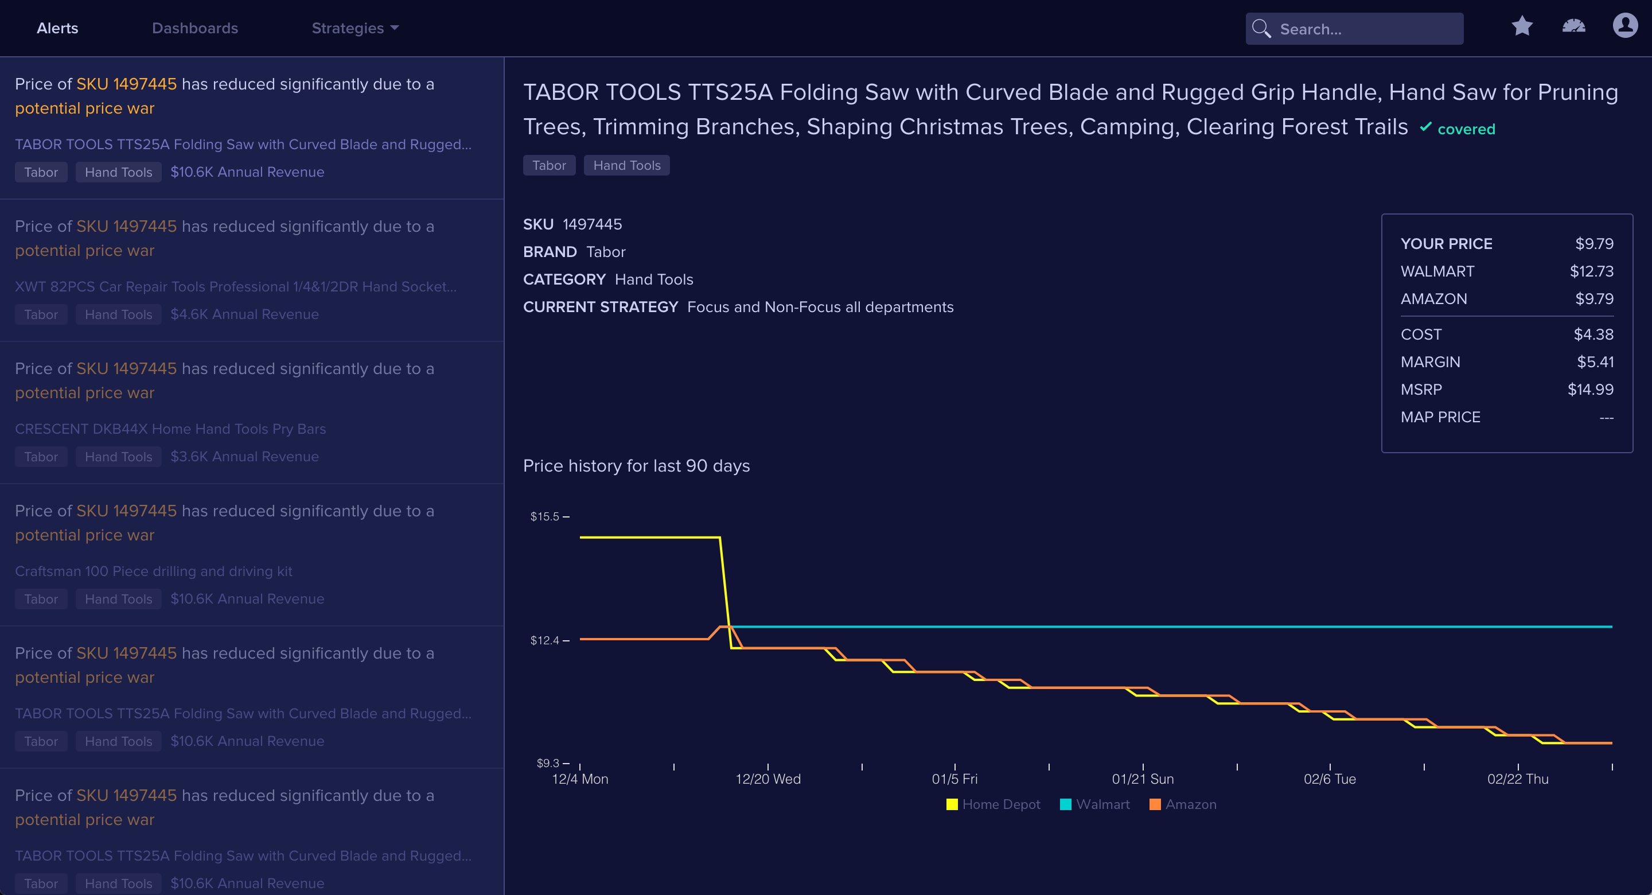This screenshot has width=1652, height=895.
Task: Open the dashboard gauge icon
Action: pyautogui.click(x=1574, y=27)
